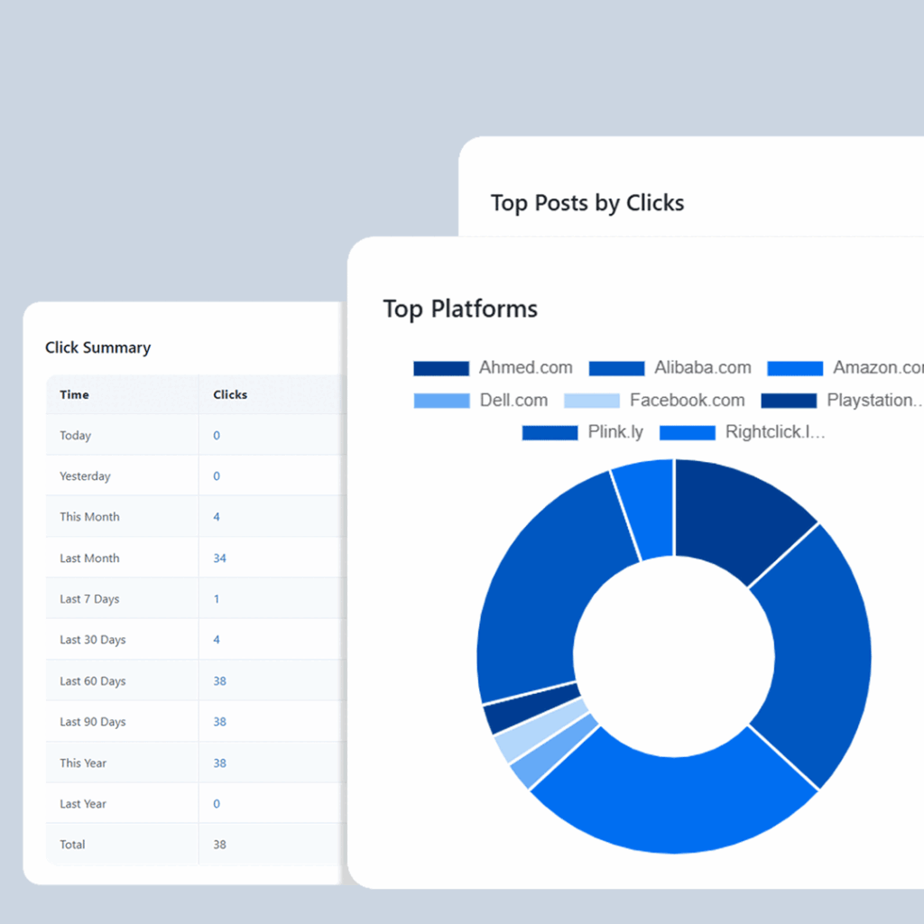This screenshot has width=924, height=924.
Task: Click the Time column header
Action: [x=74, y=394]
